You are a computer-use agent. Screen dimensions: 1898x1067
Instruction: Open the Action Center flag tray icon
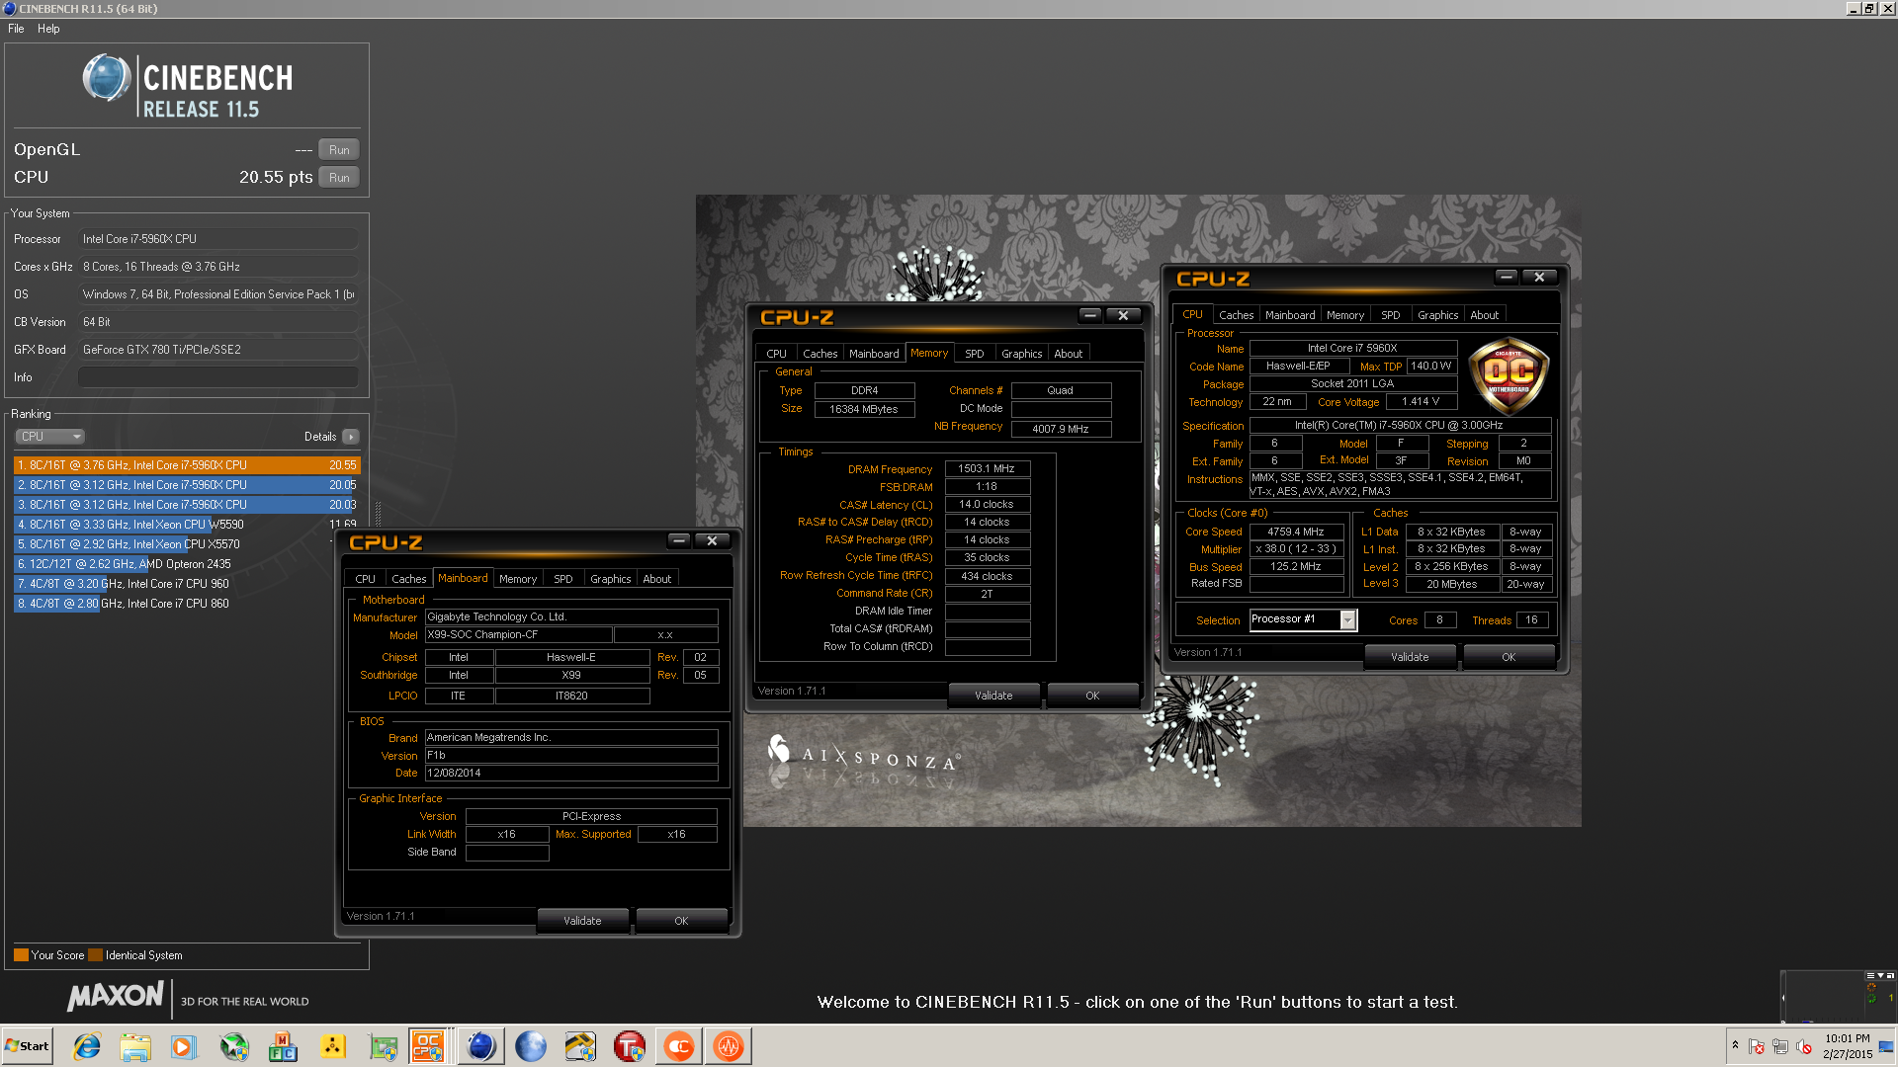tap(1757, 1046)
